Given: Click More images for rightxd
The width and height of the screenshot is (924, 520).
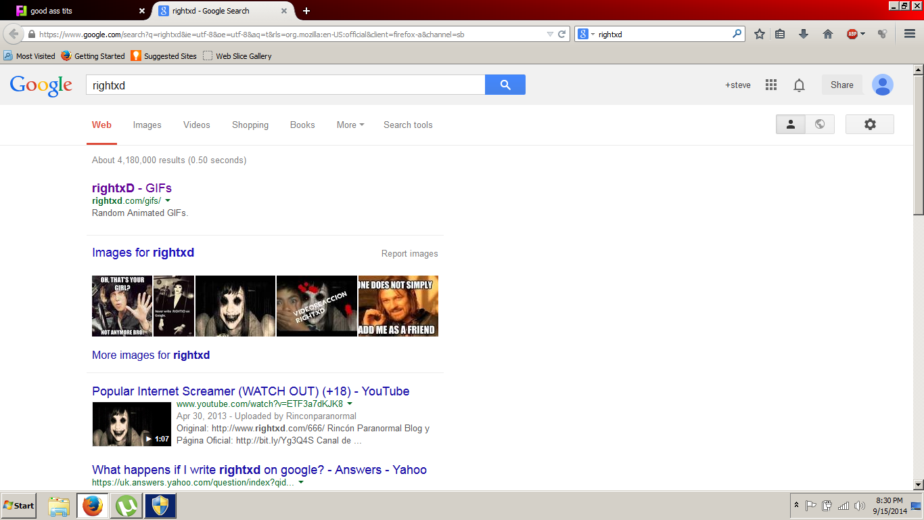Looking at the screenshot, I should pos(151,355).
